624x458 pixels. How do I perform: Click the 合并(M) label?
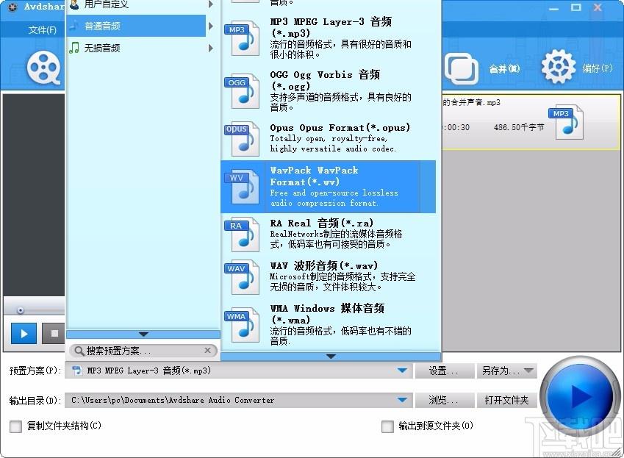[504, 69]
